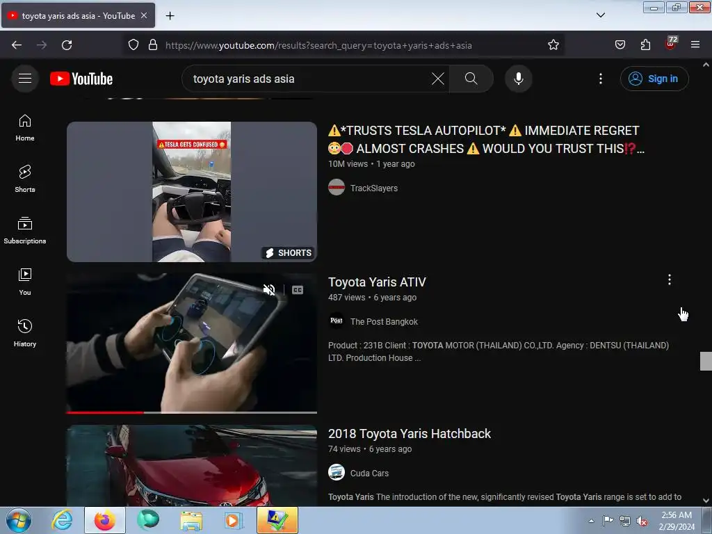
Task: Open uBlock extension with 72 badge
Action: tap(671, 44)
